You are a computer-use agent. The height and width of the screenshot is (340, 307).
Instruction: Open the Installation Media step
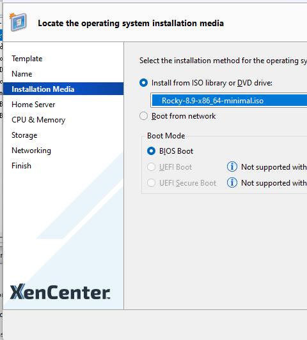[63, 89]
